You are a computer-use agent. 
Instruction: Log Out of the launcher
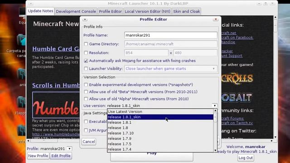(x=246, y=158)
